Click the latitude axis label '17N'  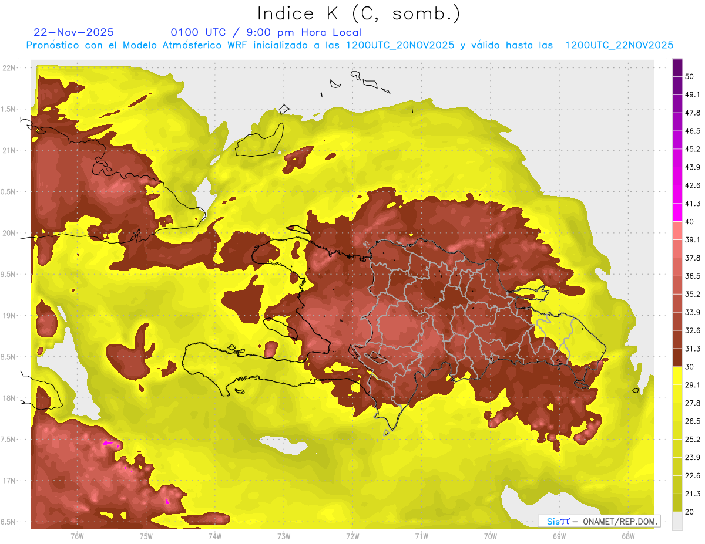9,481
